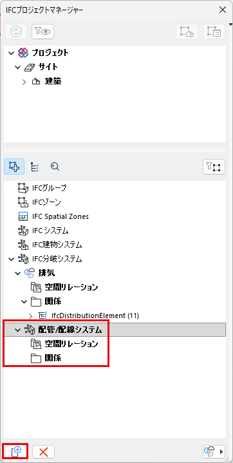
Task: Select the IFC建物システム text label
Action: coord(57,245)
